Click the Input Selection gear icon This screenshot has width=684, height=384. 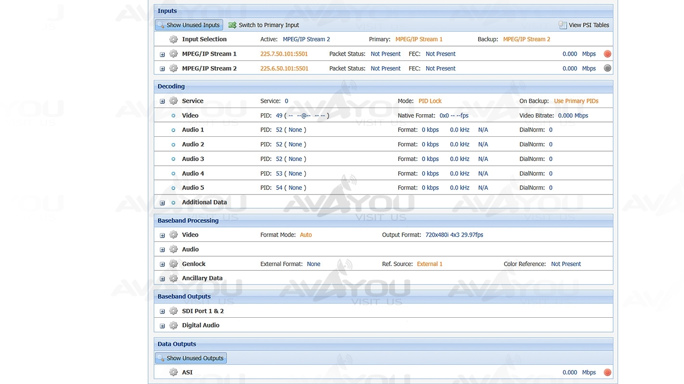173,39
